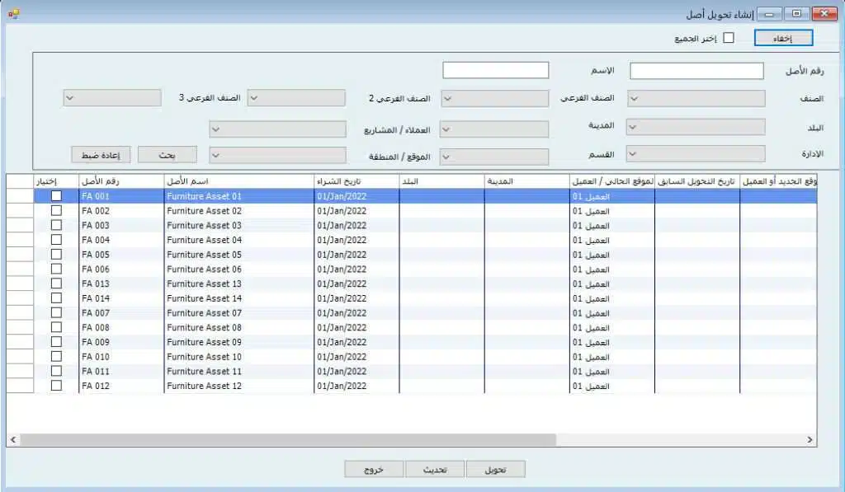Click the اسم الأصل column header
The height and width of the screenshot is (492, 845).
pyautogui.click(x=238, y=180)
